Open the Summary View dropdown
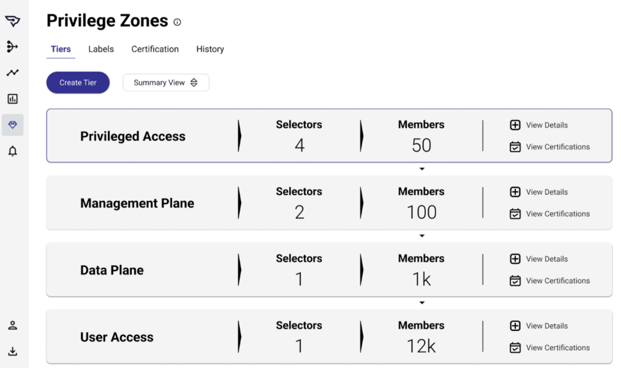This screenshot has height=368, width=621. (166, 82)
